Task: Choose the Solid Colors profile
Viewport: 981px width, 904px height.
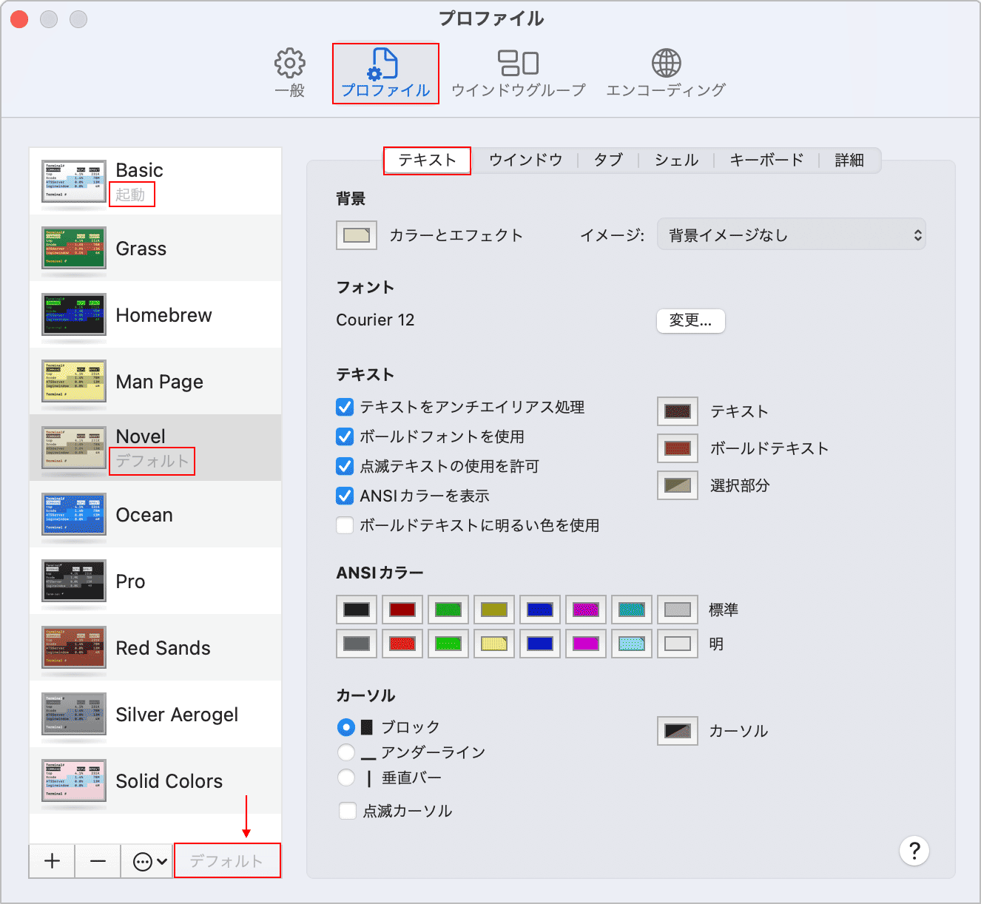Action: tap(155, 780)
